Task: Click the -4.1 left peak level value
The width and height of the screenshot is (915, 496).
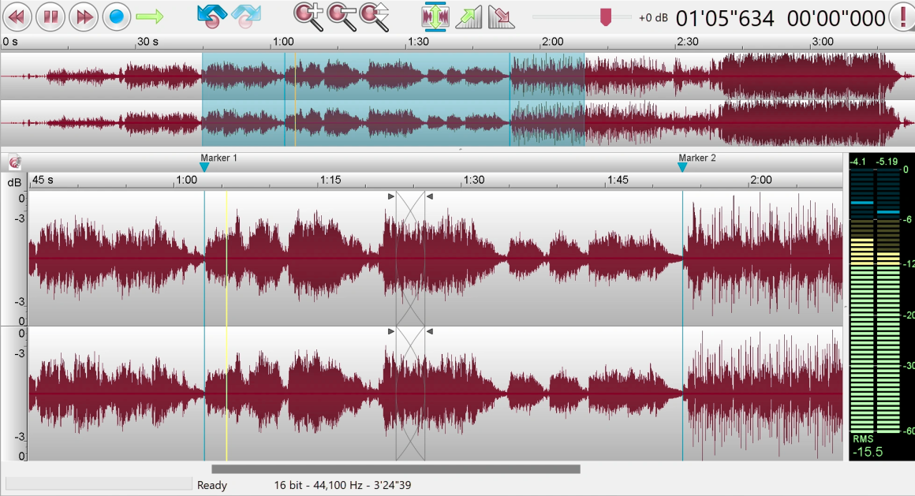Action: click(858, 162)
